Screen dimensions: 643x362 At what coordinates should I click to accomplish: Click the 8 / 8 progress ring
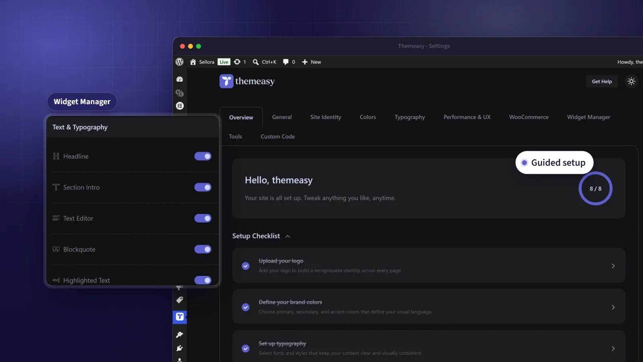coord(595,188)
